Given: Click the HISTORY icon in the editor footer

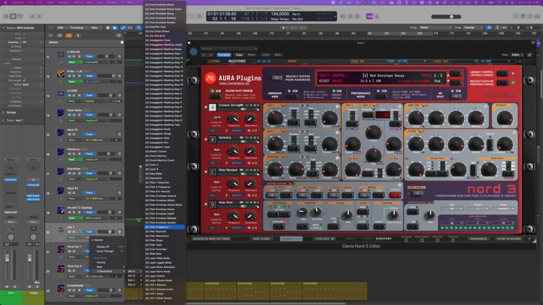Looking at the screenshot, I should tap(383, 238).
